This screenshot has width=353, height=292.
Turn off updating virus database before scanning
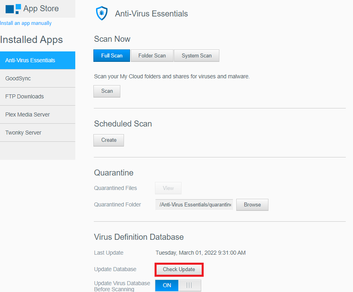pos(189,285)
